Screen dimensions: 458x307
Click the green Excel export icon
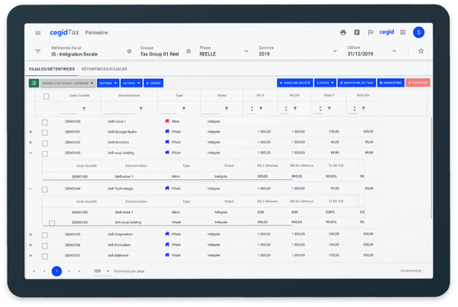point(34,83)
